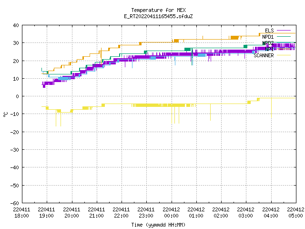Click the y-axis label -50

point(15,186)
